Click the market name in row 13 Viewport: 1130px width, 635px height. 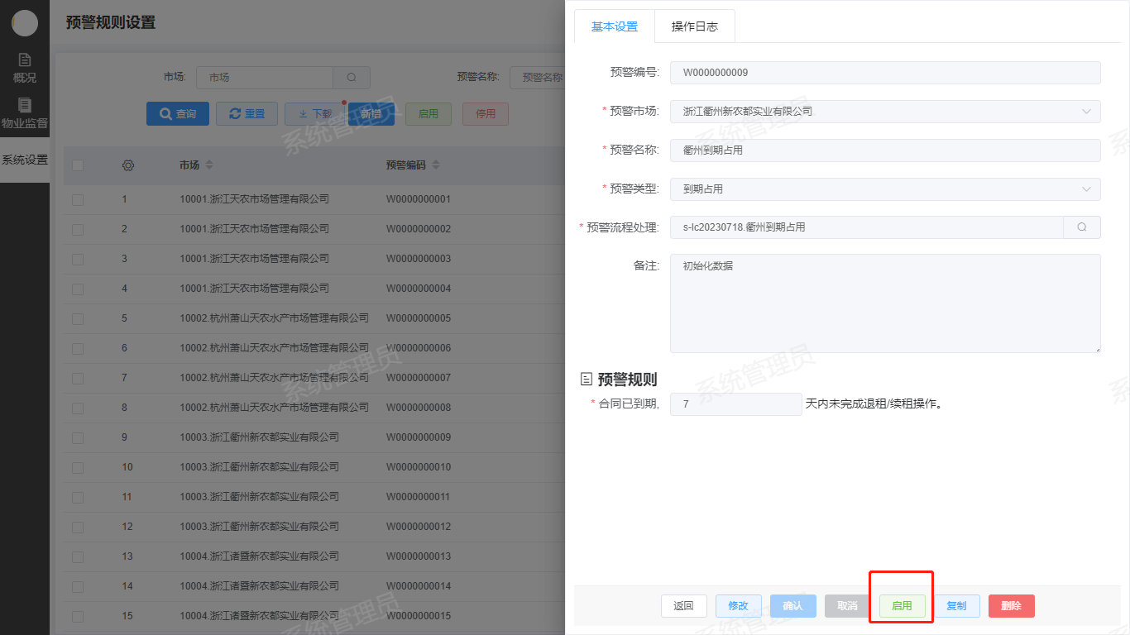coord(260,556)
